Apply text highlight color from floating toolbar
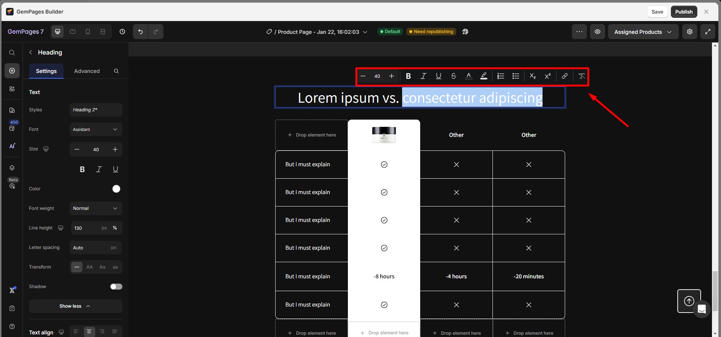Viewport: 721px width, 337px height. click(484, 76)
